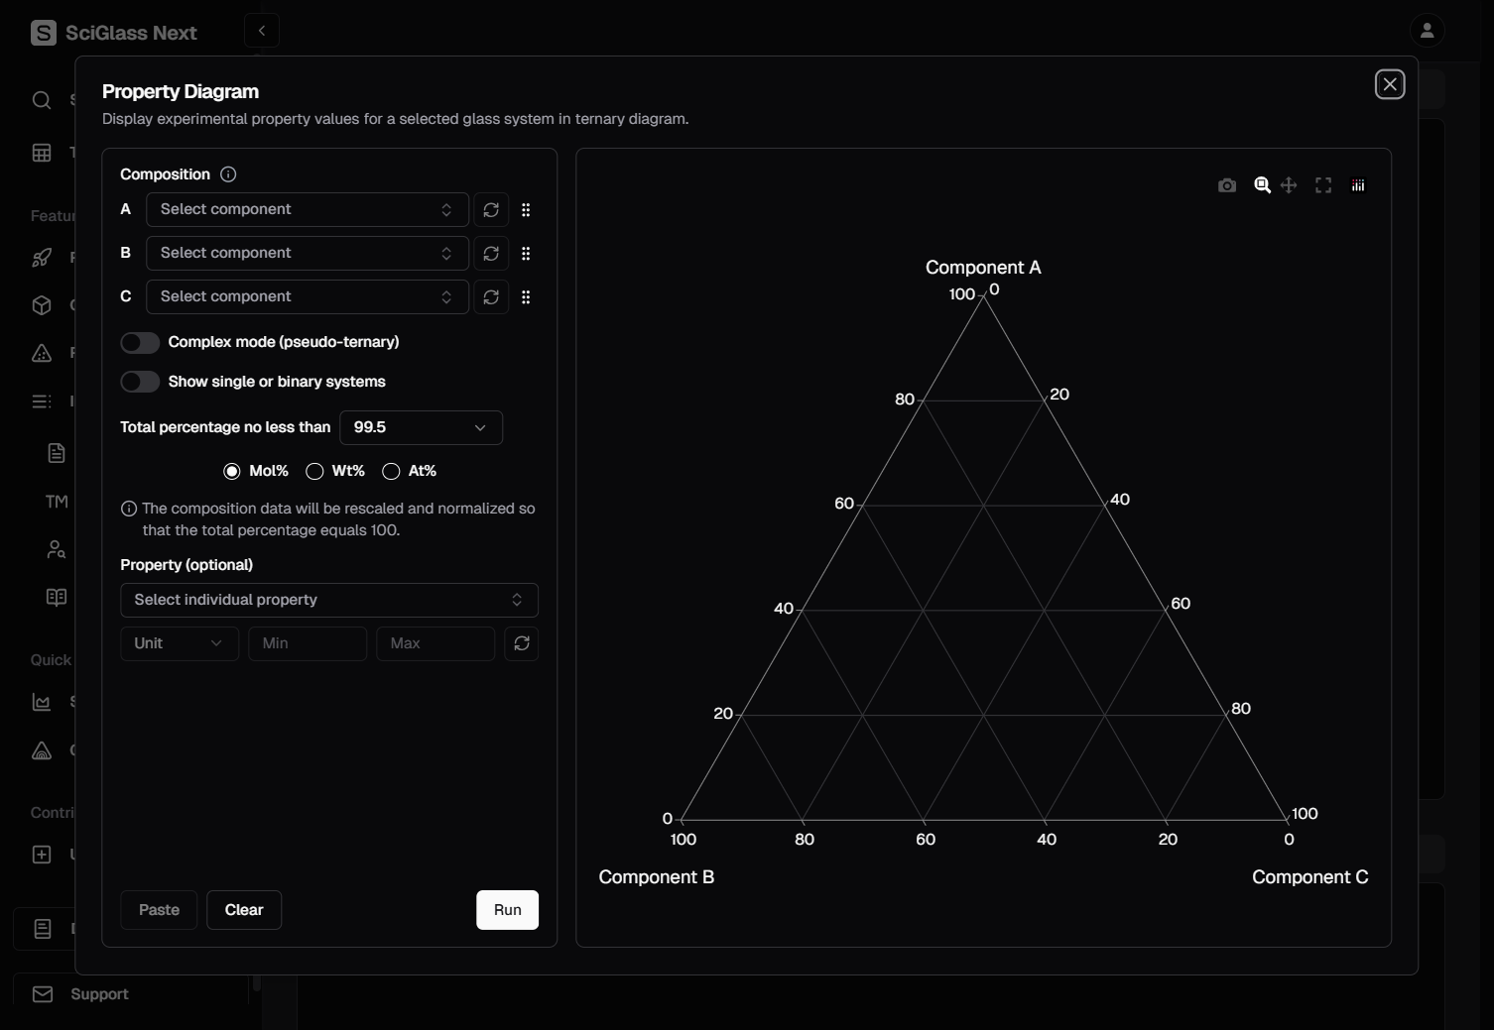
Task: Click the camera snapshot icon in chart toolbar
Action: pos(1227,185)
